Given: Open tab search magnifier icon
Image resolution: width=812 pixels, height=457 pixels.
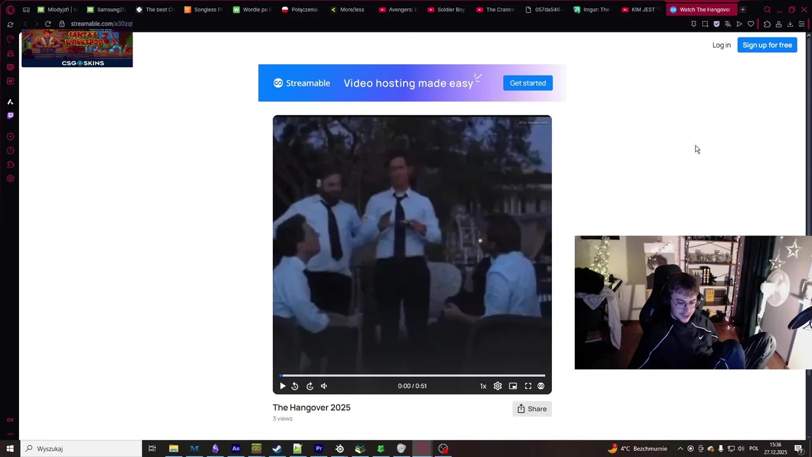Looking at the screenshot, I should pos(767,10).
